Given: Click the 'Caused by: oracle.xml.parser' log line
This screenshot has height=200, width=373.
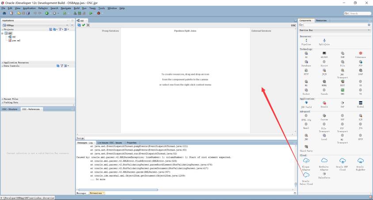Looking at the screenshot, I should 154,157.
